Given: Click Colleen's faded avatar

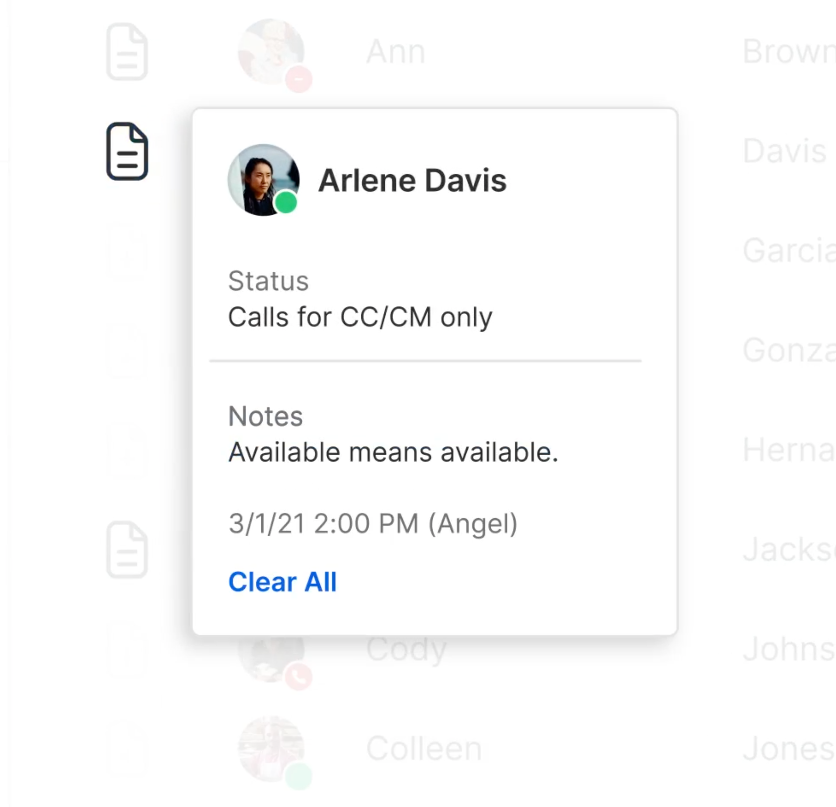Looking at the screenshot, I should tap(271, 749).
